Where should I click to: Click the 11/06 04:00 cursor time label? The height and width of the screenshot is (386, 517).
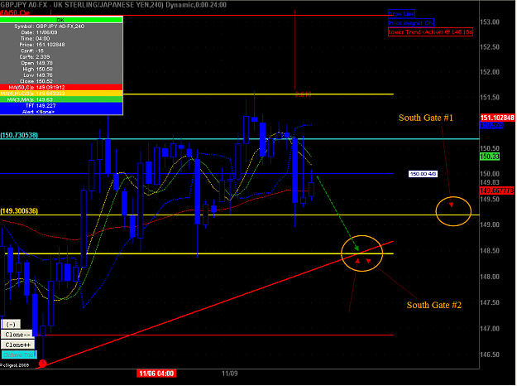pos(156,374)
